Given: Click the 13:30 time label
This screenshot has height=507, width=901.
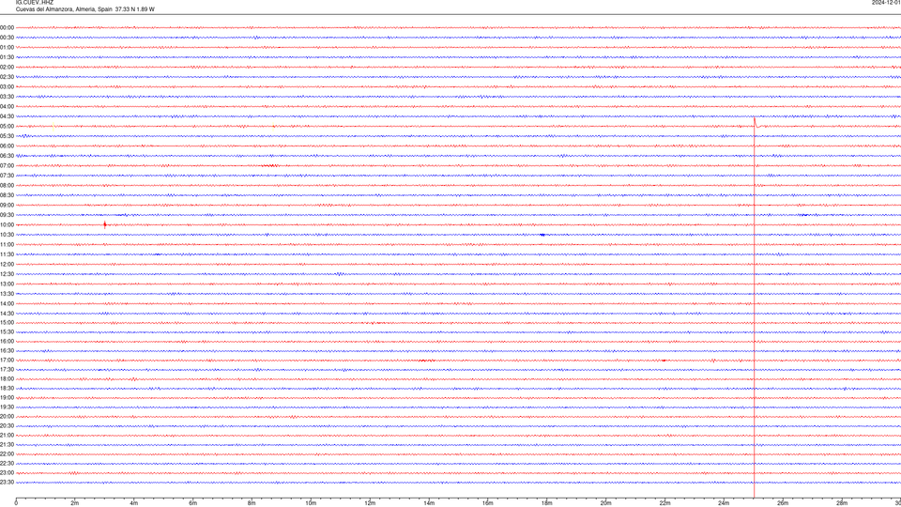Looking at the screenshot, I should [x=7, y=294].
